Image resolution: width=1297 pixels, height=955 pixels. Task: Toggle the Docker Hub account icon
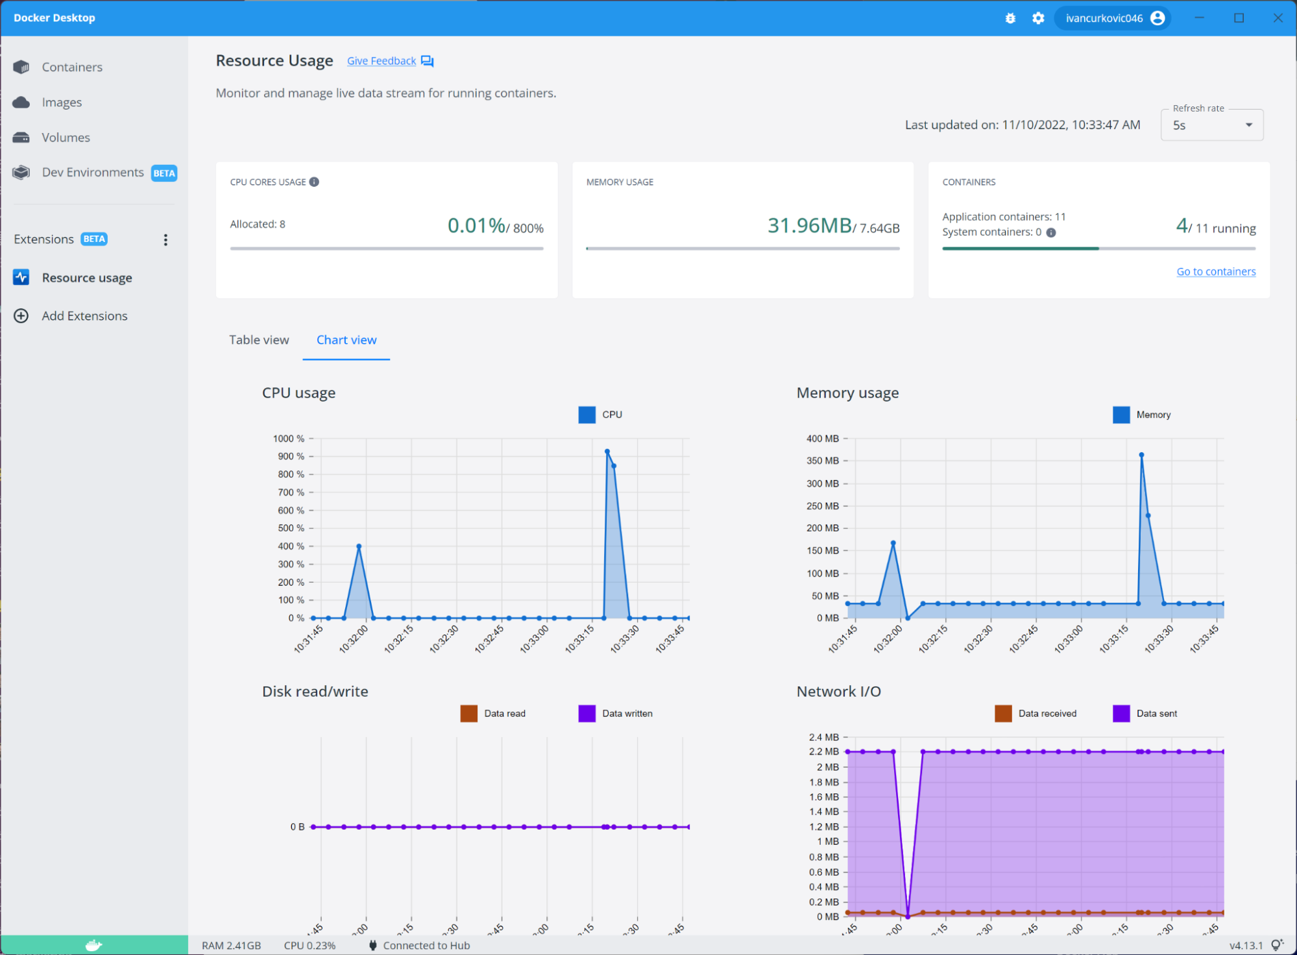1163,17
